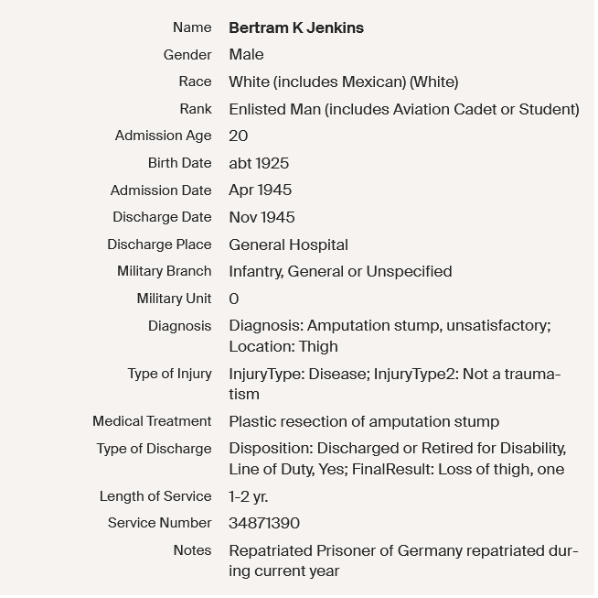598x598 pixels.
Task: Click the Gender value Male
Action: coord(246,55)
